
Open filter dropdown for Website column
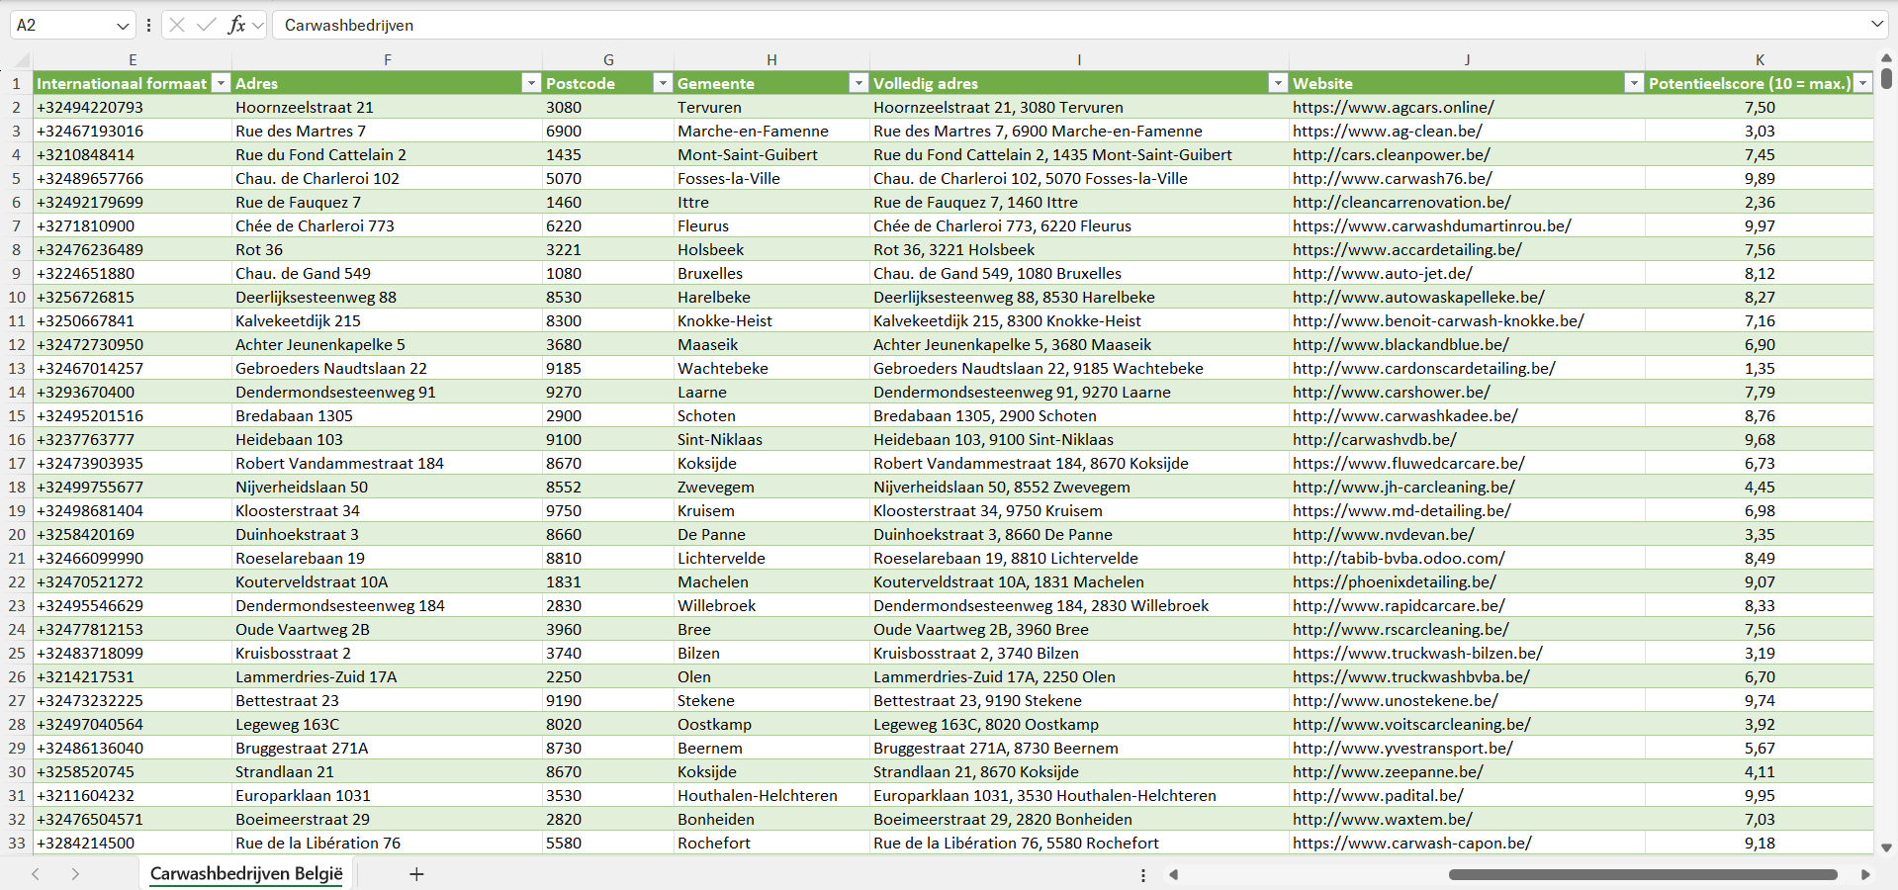click(1634, 83)
